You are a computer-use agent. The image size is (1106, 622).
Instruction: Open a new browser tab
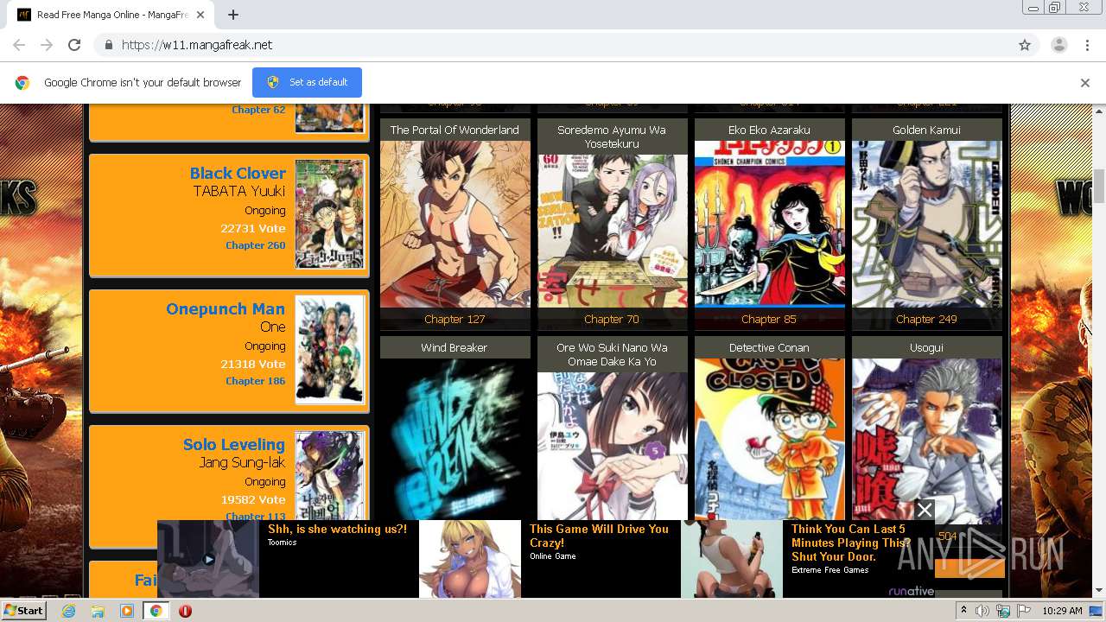tap(233, 15)
